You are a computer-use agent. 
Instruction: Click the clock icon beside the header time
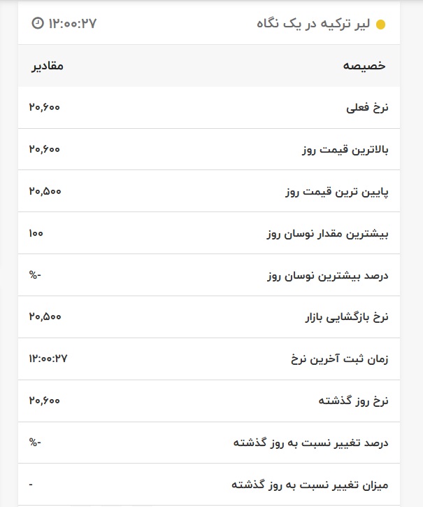click(x=37, y=23)
